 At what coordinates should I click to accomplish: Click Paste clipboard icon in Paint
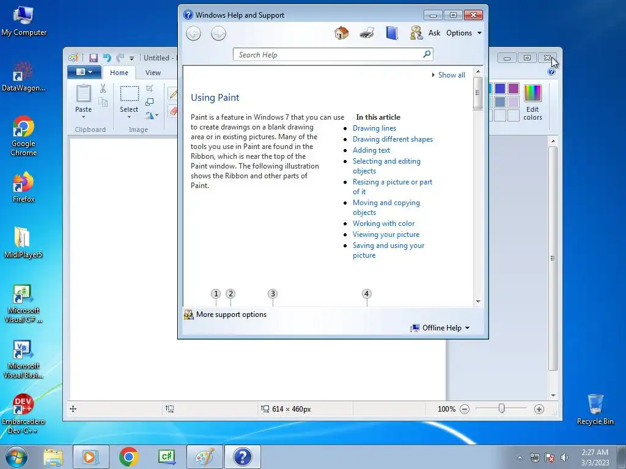point(83,93)
